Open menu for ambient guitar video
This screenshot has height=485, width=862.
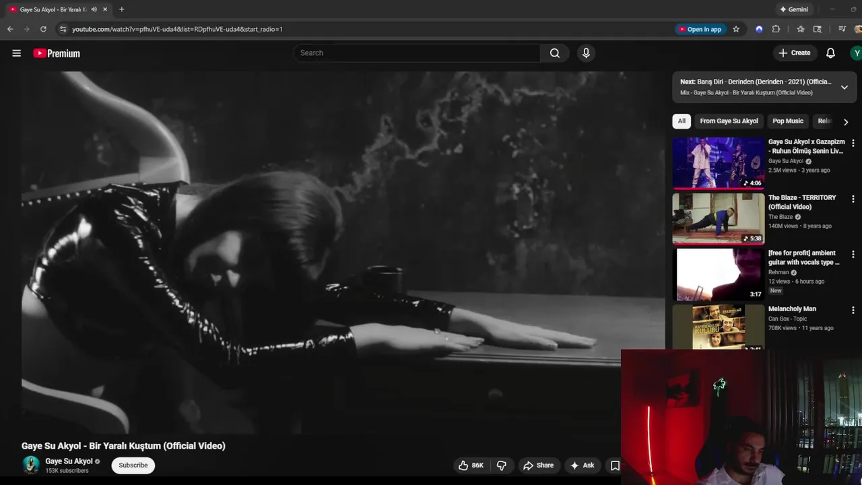[853, 255]
